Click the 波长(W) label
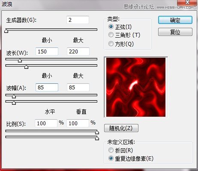The width and height of the screenshot is (198, 171). coord(17,53)
